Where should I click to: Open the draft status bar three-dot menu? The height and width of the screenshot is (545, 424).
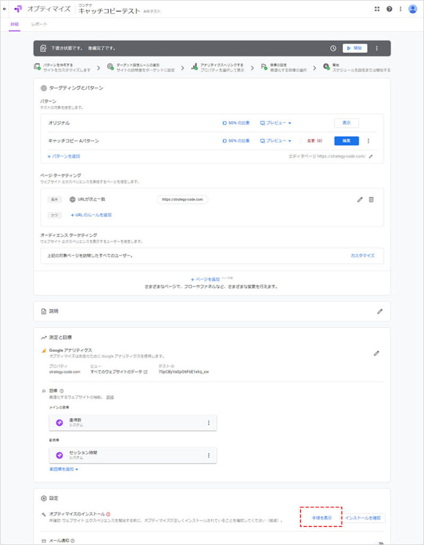(x=377, y=48)
